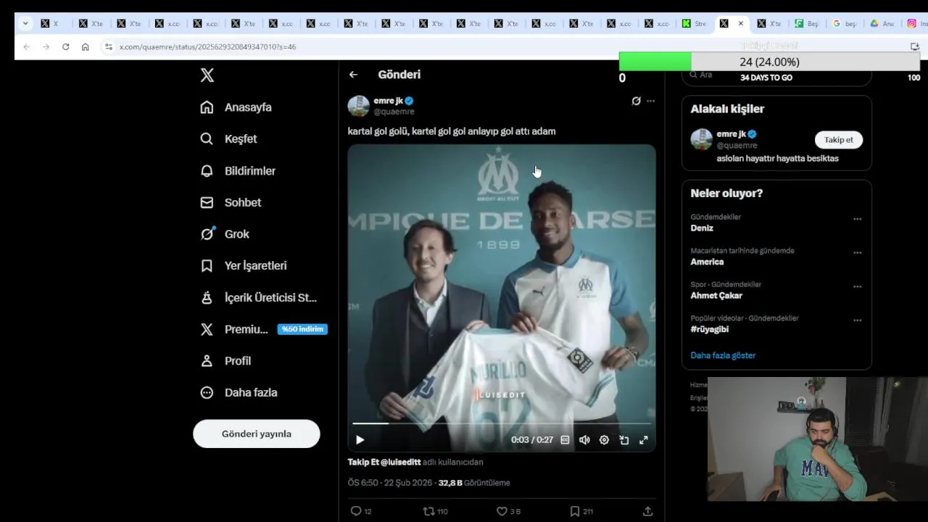
Task: Click the green goal progress bar overlay
Action: pyautogui.click(x=655, y=62)
